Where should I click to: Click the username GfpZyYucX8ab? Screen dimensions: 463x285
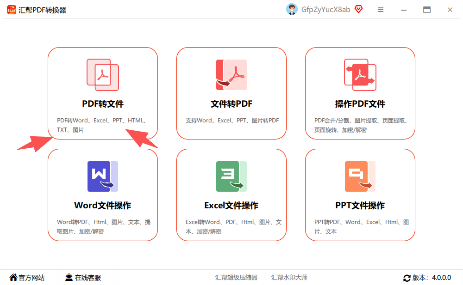click(x=325, y=10)
